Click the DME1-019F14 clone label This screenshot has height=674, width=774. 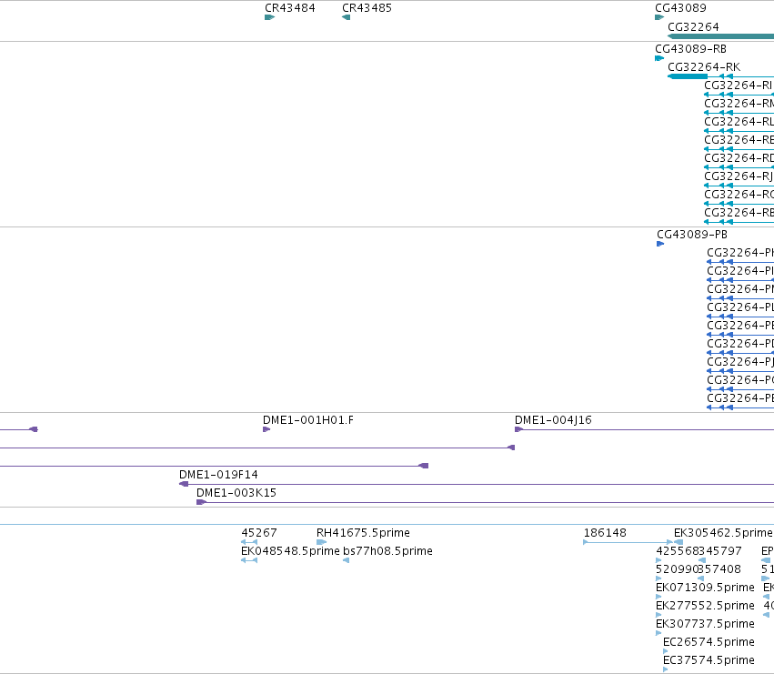click(x=218, y=475)
